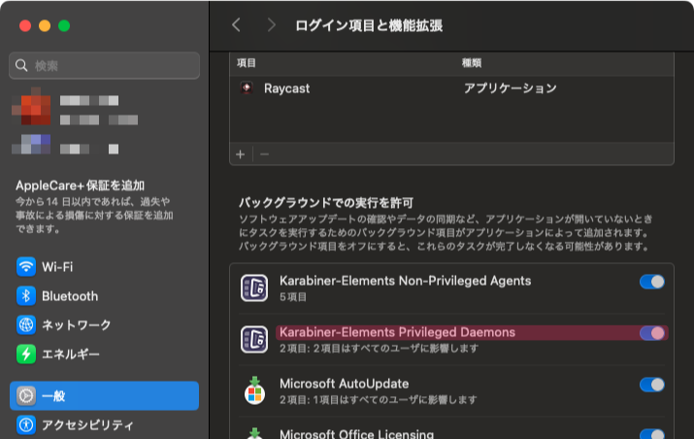The width and height of the screenshot is (694, 439).
Task: Click the ネットワーク globe icon
Action: tap(26, 324)
